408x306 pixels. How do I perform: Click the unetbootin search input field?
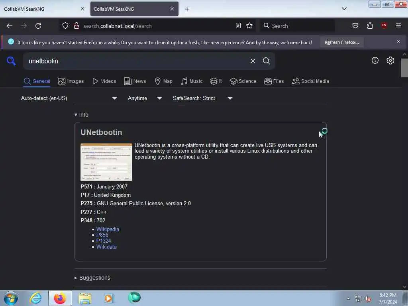(x=137, y=61)
